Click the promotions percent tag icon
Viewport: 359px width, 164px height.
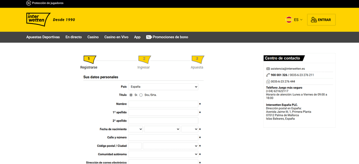149,37
